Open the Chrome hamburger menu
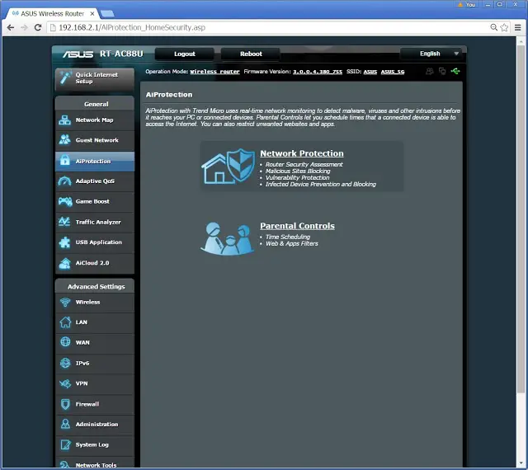 tap(518, 27)
